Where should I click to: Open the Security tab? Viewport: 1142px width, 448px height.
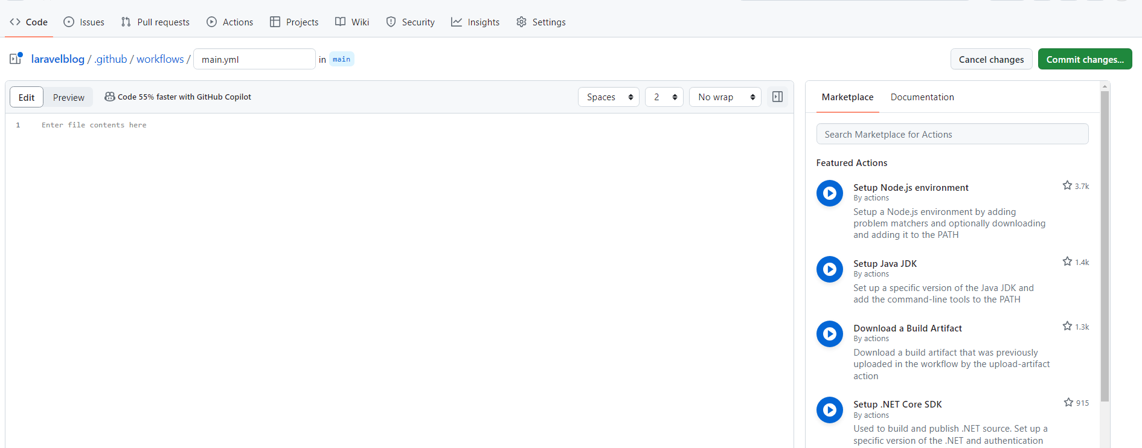(x=411, y=22)
